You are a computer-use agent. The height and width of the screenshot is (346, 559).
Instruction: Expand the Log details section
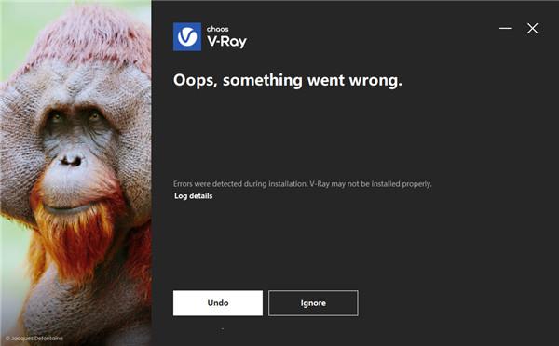coord(193,196)
